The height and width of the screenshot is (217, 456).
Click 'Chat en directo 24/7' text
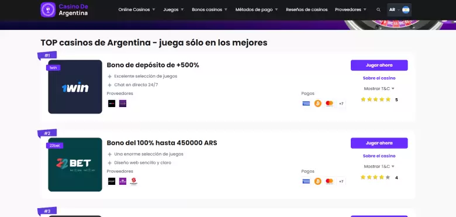click(x=136, y=85)
